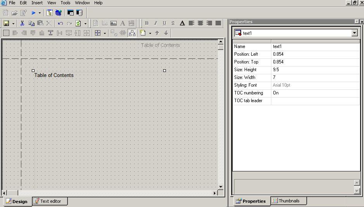
Task: Click the Save icon in the toolbar
Action: [6, 23]
